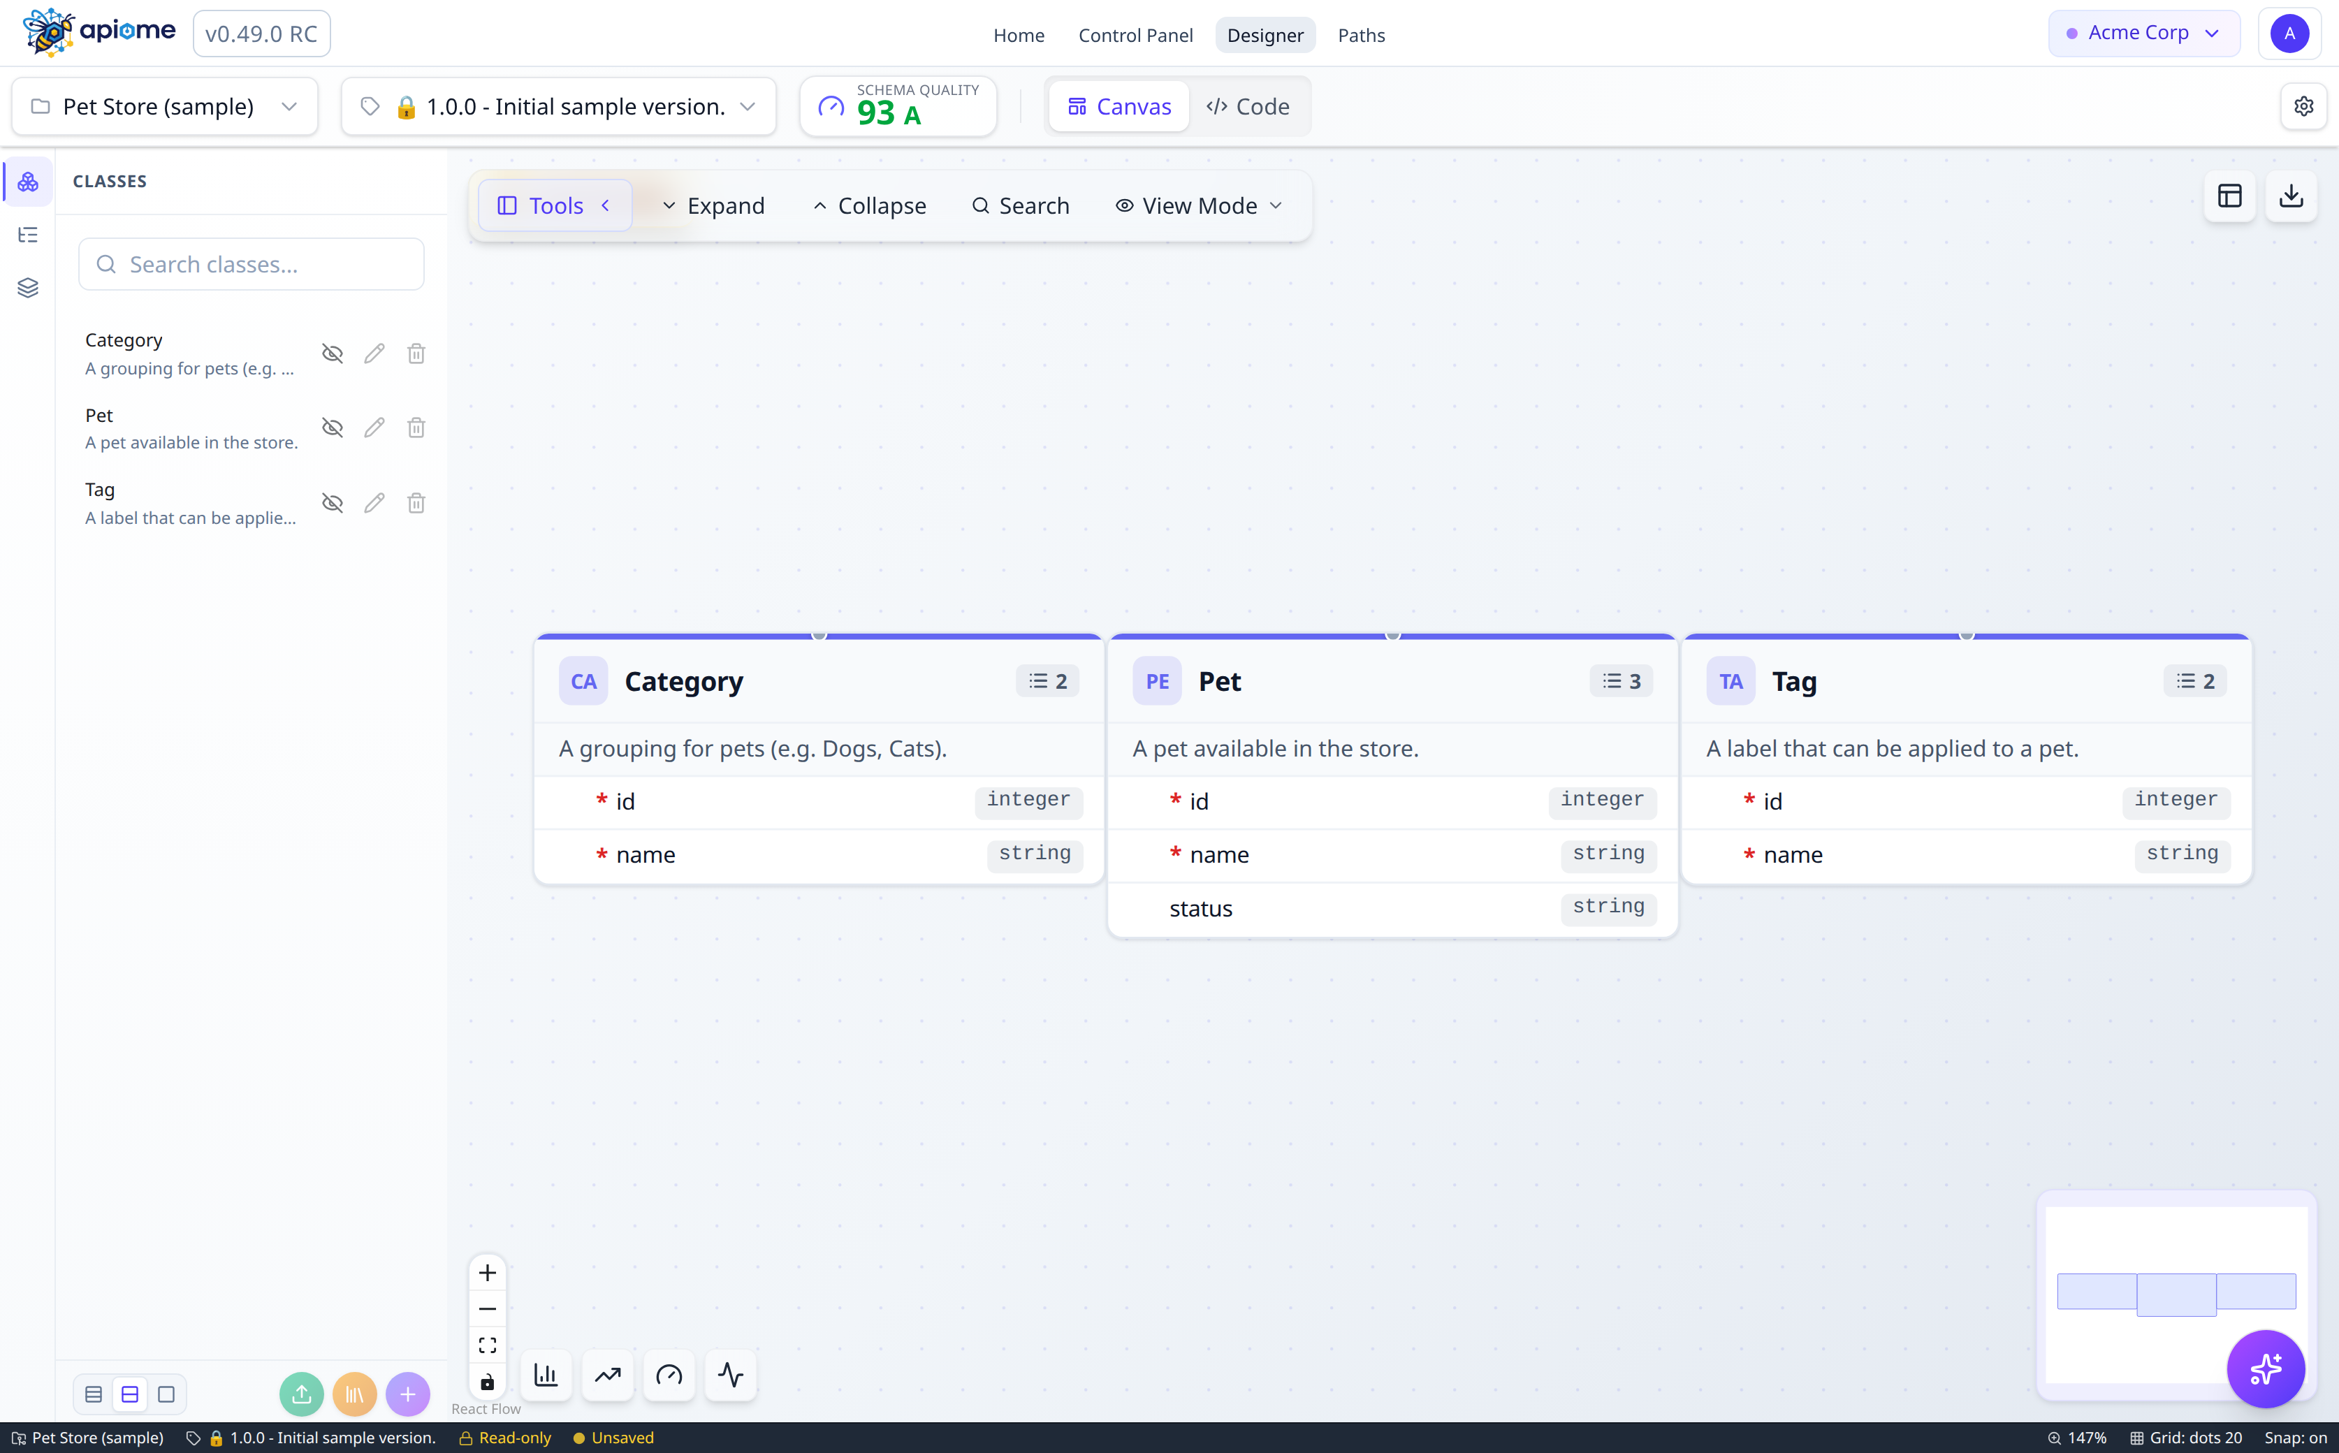This screenshot has height=1453, width=2339.
Task: Toggle the canvas interactivity lock
Action: (487, 1382)
